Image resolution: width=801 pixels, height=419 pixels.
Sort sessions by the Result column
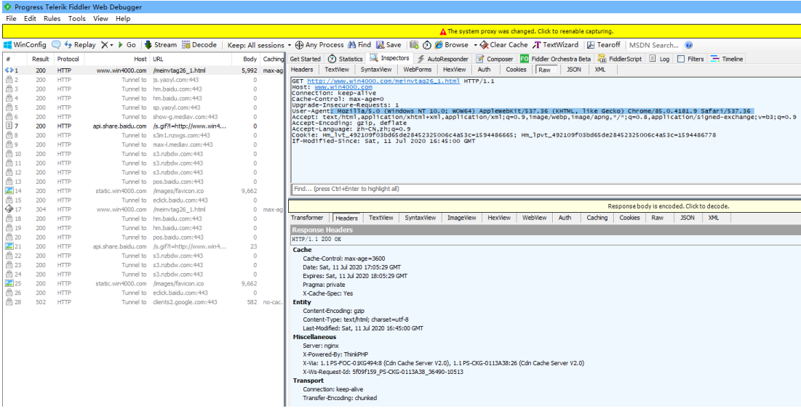[x=40, y=59]
